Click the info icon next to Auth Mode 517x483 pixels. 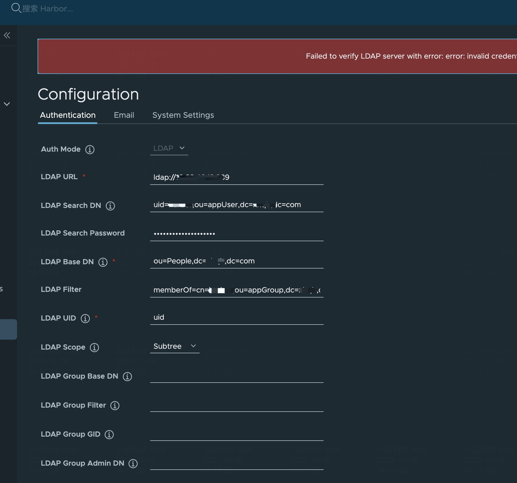coord(90,149)
